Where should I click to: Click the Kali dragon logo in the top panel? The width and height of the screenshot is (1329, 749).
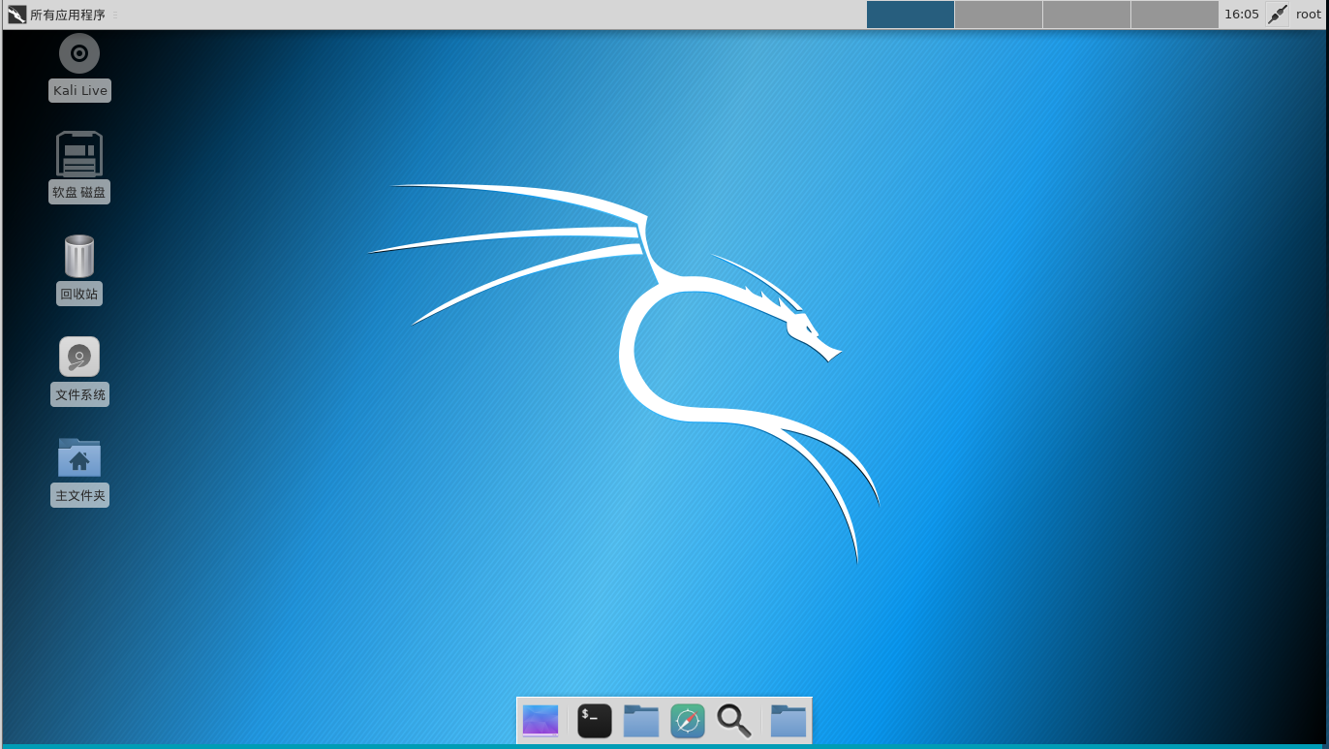[14, 14]
